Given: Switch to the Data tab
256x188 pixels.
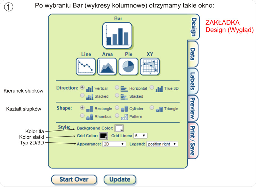Looking at the screenshot, I should pyautogui.click(x=193, y=54).
